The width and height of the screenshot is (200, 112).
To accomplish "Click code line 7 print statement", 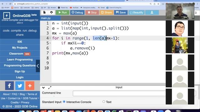I will point(70,53).
